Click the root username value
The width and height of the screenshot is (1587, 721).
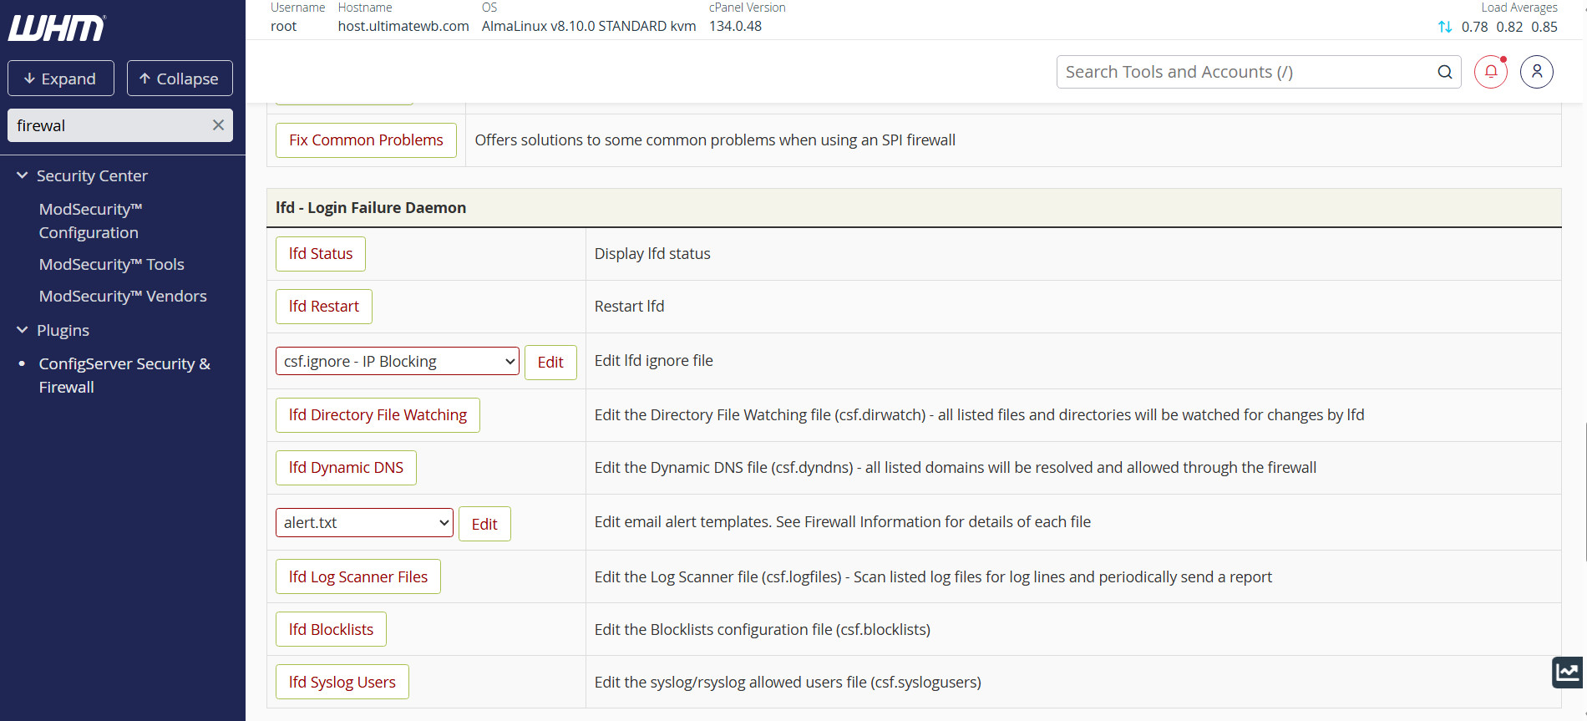(x=283, y=26)
